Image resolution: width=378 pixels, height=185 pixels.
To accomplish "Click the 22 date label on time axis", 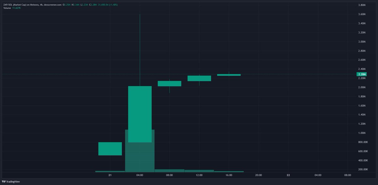I will (x=289, y=175).
